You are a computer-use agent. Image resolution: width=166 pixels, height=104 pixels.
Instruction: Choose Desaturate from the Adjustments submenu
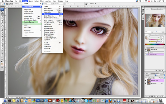click(x=52, y=25)
